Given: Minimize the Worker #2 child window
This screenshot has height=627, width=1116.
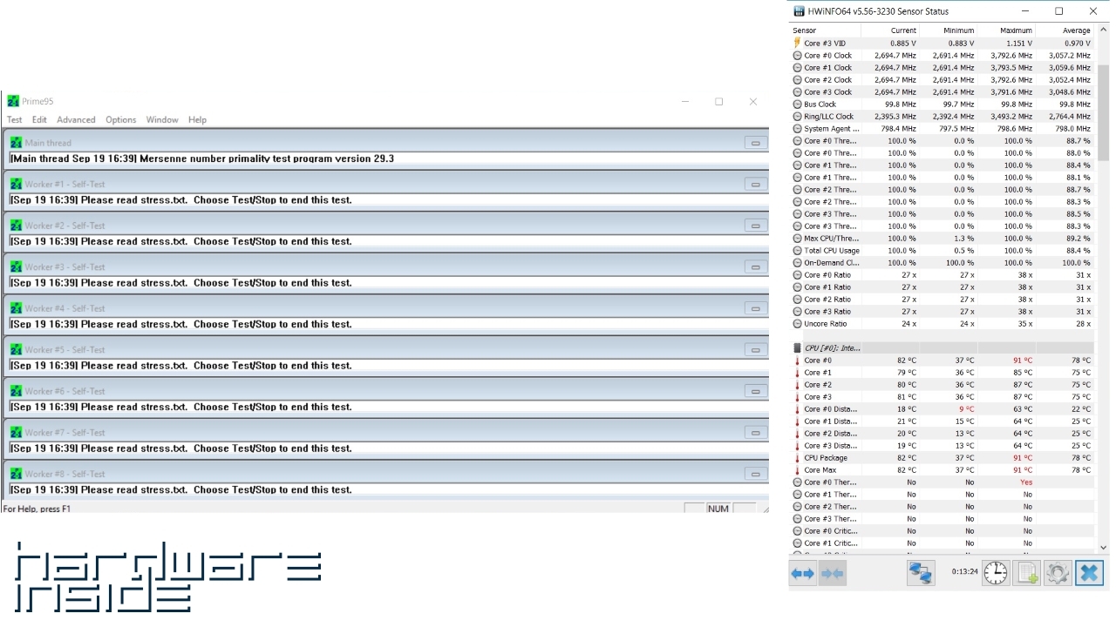Looking at the screenshot, I should tap(755, 226).
